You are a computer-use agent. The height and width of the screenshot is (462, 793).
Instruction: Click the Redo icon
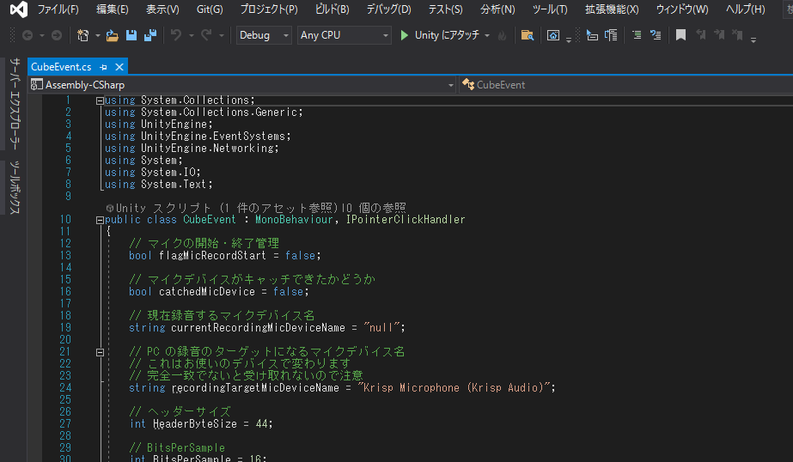pos(206,35)
